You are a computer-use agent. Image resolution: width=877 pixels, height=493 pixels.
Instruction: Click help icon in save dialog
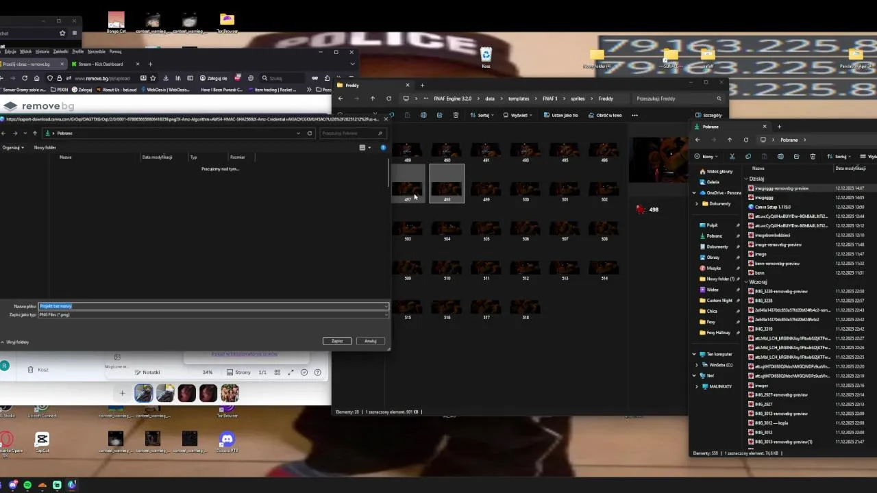[383, 147]
